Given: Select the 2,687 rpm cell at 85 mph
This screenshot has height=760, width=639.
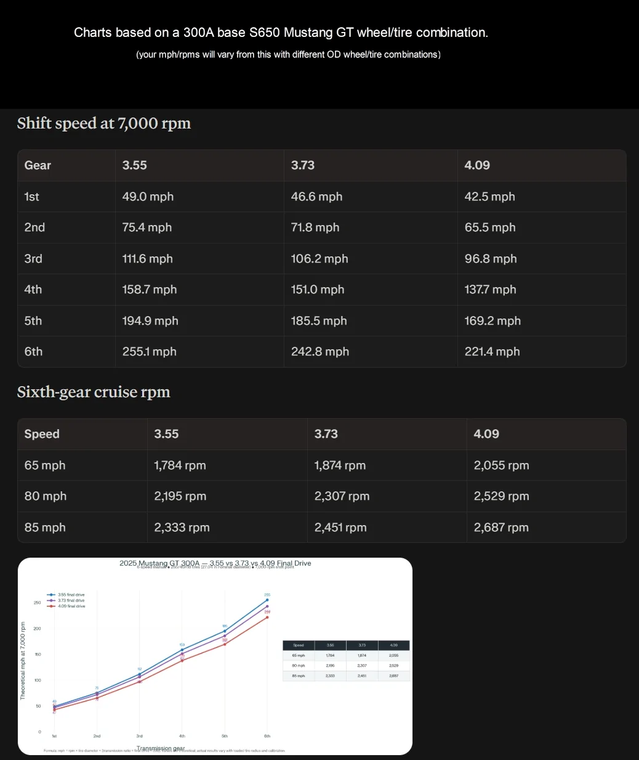Looking at the screenshot, I should tap(501, 528).
